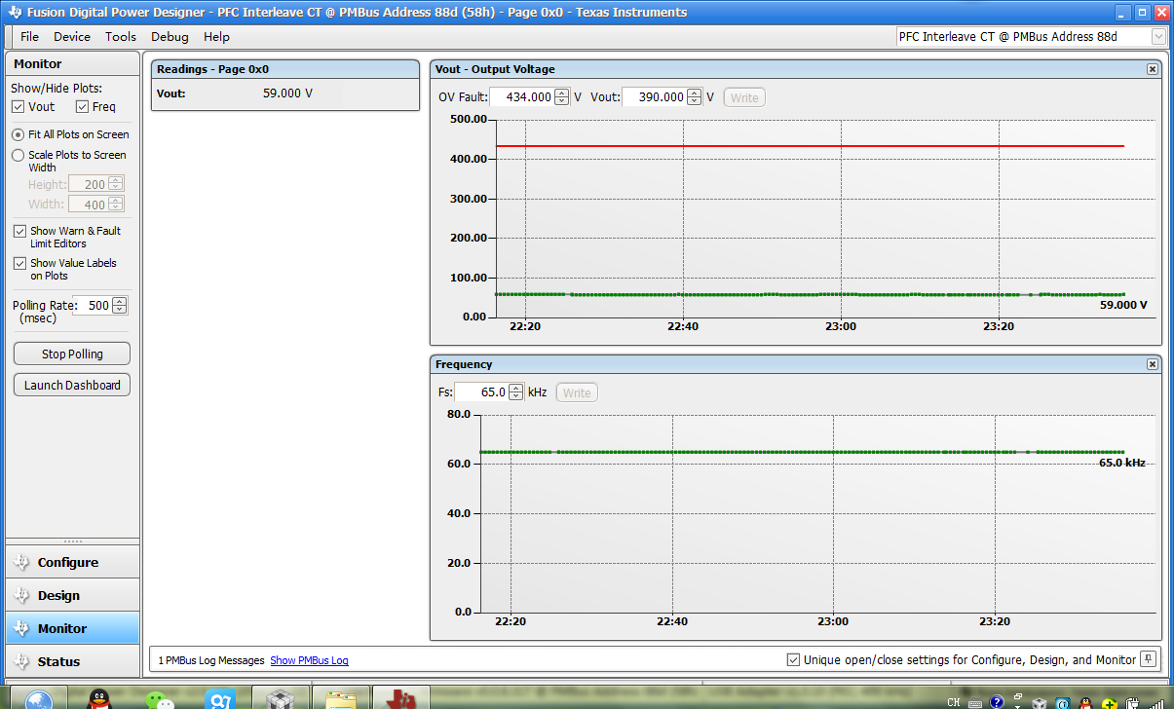
Task: Click the Stop Polling button
Action: coord(72,354)
